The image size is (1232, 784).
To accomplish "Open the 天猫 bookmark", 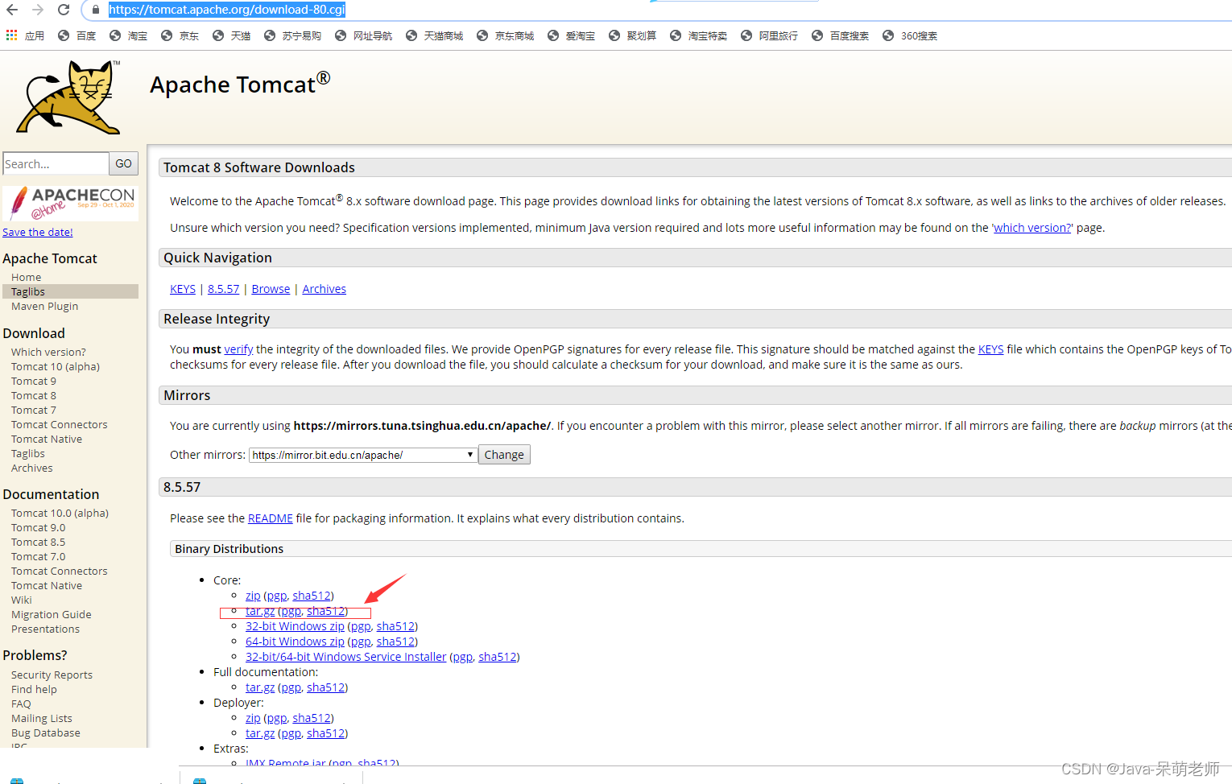I will pyautogui.click(x=232, y=35).
